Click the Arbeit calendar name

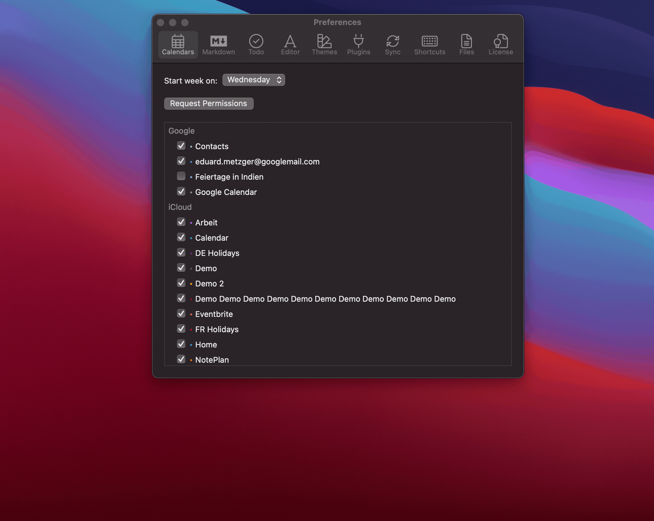[206, 223]
